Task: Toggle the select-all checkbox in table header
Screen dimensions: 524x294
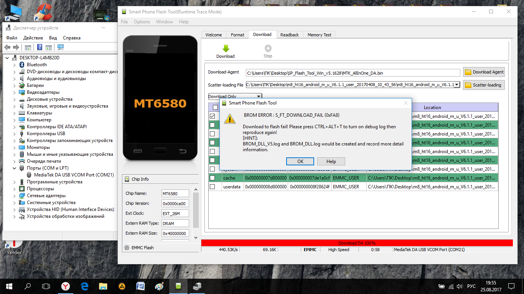Action: (x=215, y=108)
